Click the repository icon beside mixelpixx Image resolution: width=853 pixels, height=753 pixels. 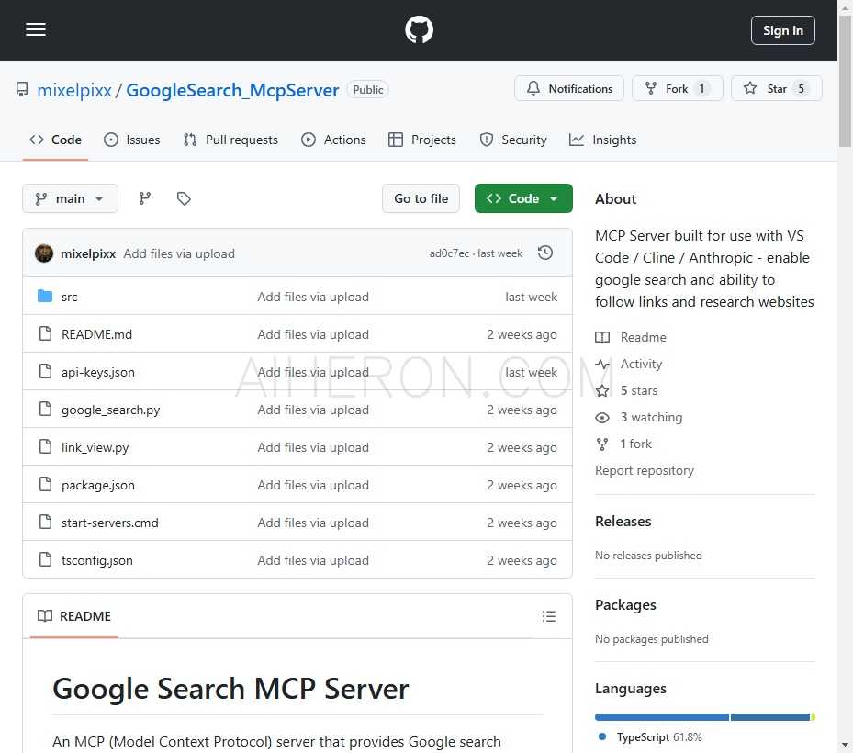[22, 89]
